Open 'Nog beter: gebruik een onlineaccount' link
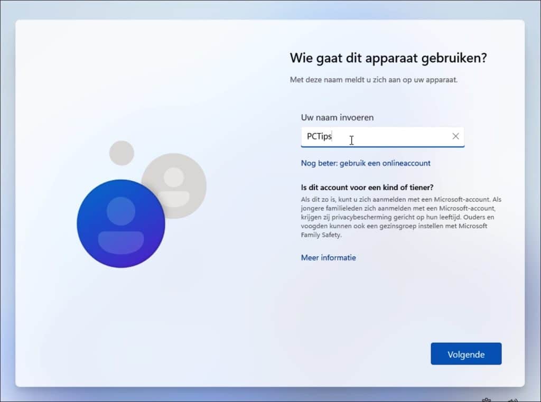The height and width of the screenshot is (402, 541). (x=366, y=163)
